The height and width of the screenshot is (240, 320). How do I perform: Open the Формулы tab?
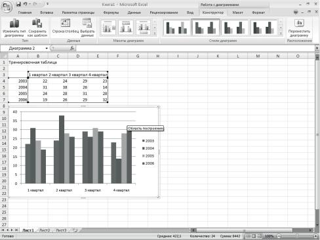(x=111, y=12)
